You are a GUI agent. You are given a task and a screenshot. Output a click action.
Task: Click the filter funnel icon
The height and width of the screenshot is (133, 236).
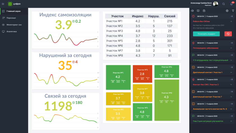pyautogui.click(x=233, y=11)
